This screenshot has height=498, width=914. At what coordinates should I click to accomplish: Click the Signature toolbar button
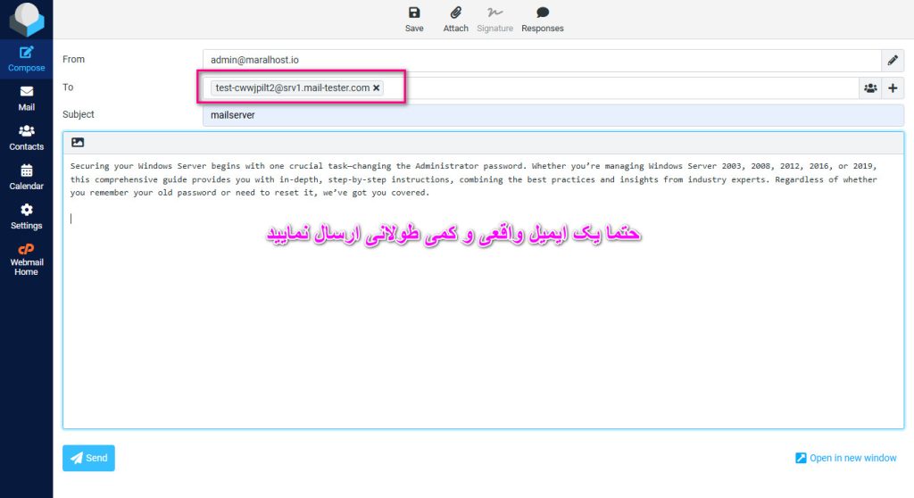[x=494, y=20]
